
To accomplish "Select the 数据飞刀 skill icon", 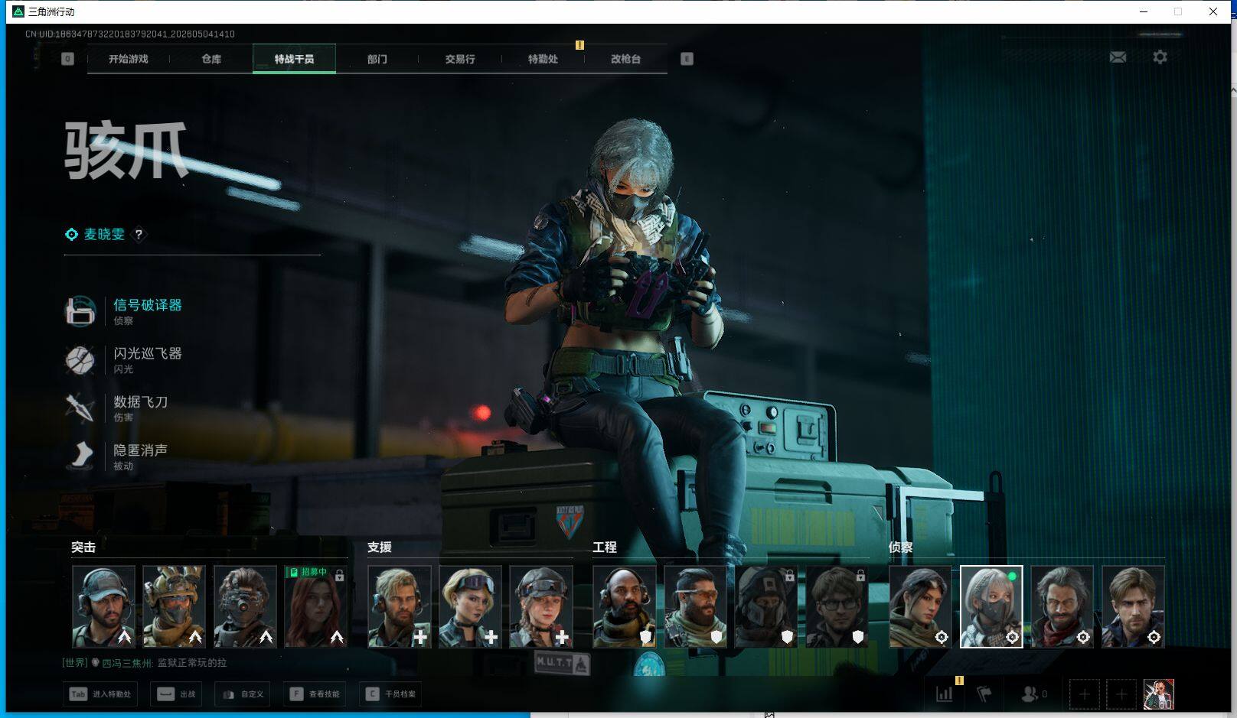I will coord(80,408).
